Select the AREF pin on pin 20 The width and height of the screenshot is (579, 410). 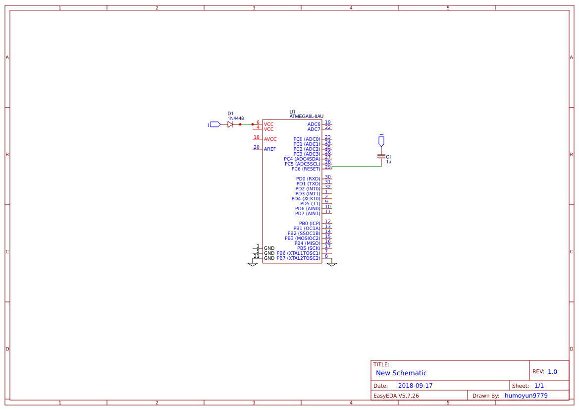(270, 148)
